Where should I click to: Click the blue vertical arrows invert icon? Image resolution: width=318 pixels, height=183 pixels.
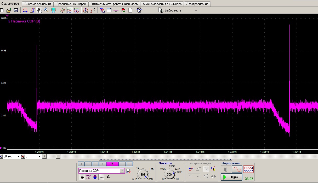[95, 177]
